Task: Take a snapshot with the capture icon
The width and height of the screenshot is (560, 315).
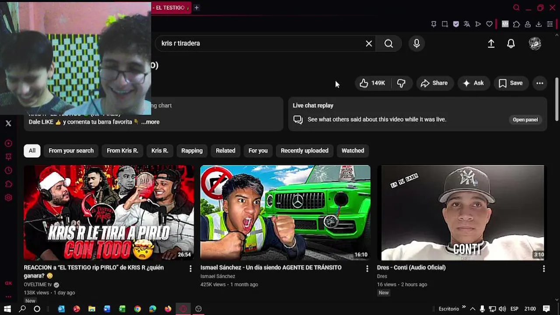Action: pyautogui.click(x=444, y=24)
